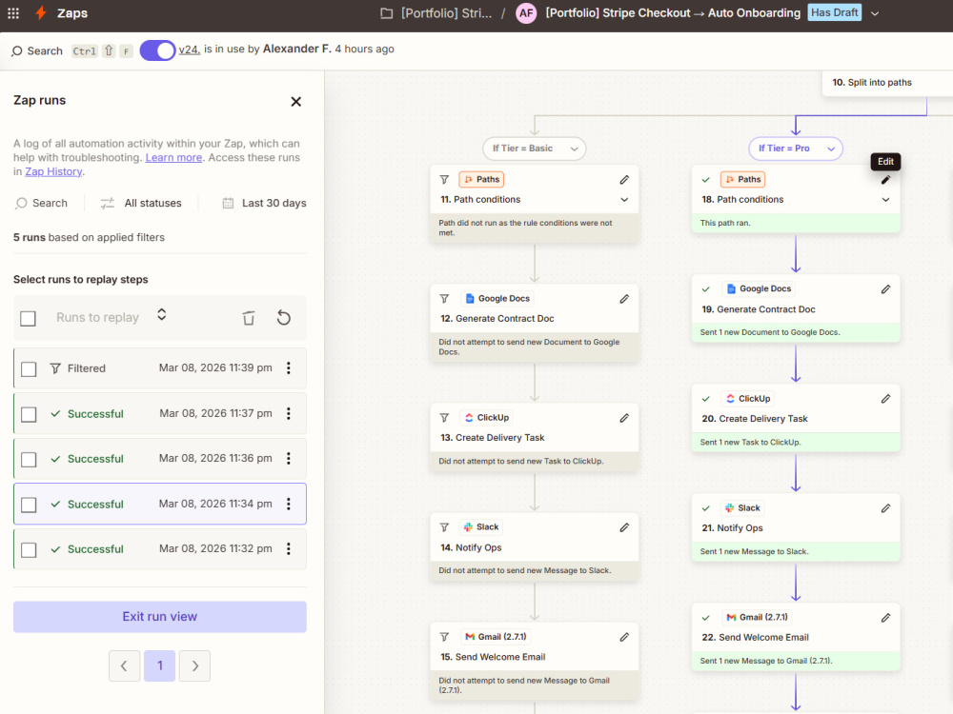Check the Successful 11:34 pm run checkbox

29,505
